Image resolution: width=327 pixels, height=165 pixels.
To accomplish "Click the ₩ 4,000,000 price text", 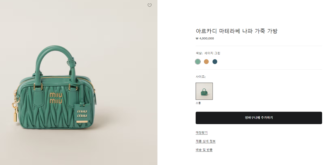I will click(205, 38).
